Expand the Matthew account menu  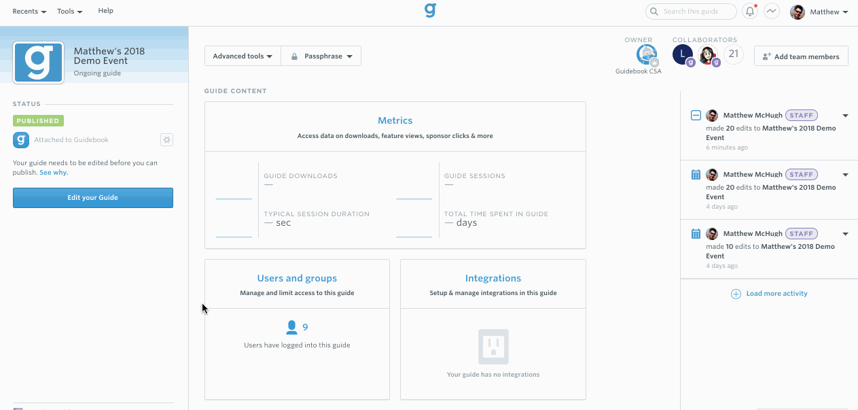pyautogui.click(x=829, y=12)
